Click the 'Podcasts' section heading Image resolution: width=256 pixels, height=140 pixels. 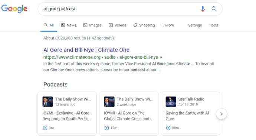[x=55, y=85]
